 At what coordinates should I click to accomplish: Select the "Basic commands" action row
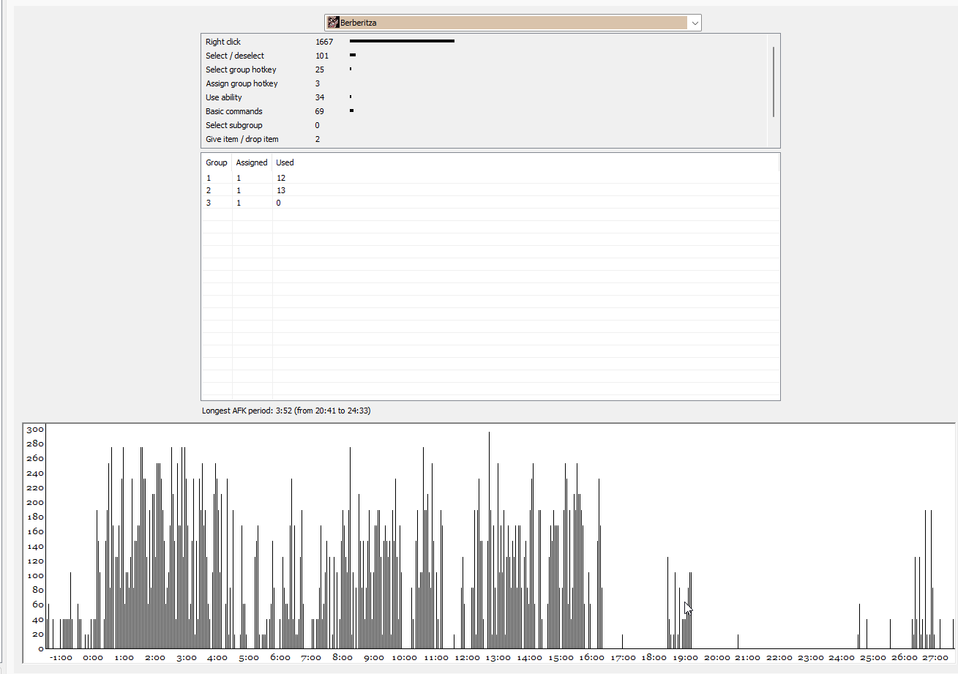[484, 111]
